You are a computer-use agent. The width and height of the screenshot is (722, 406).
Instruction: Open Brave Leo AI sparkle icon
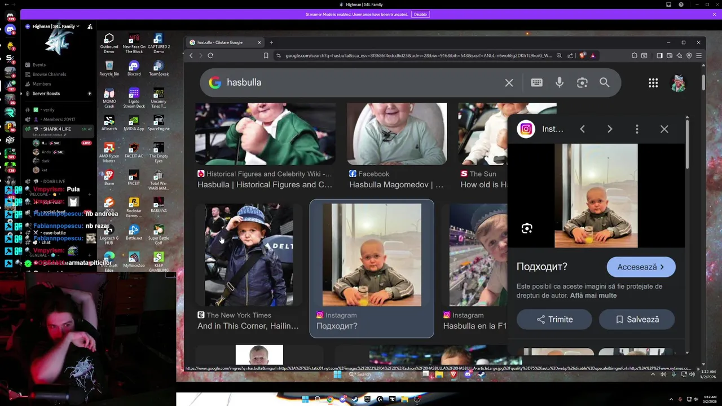pos(679,55)
